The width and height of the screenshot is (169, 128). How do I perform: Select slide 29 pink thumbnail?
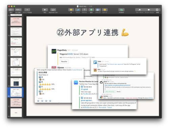coord(16,21)
